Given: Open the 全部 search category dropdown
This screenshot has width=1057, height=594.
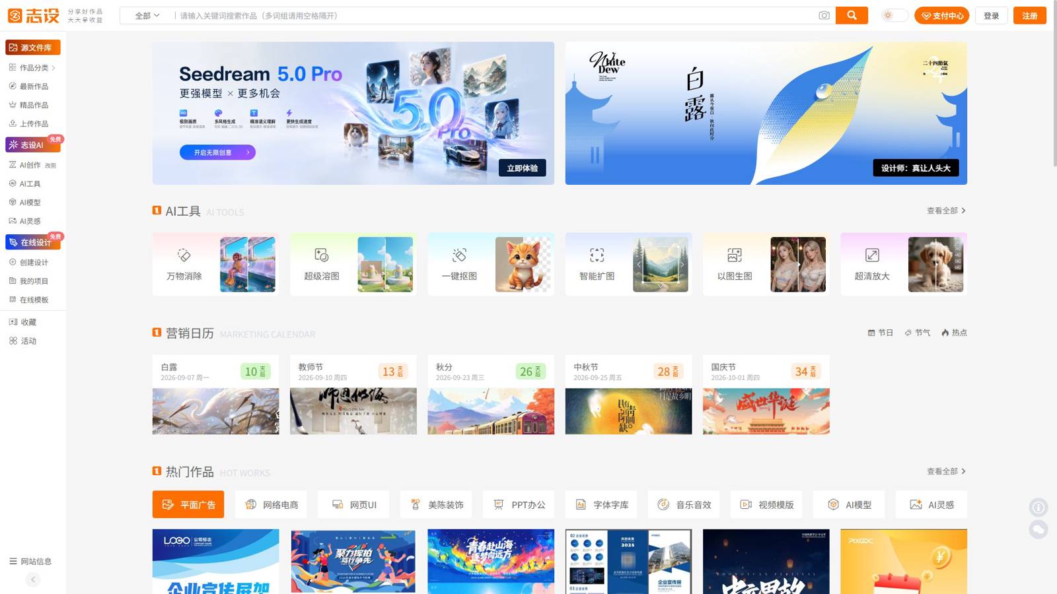Looking at the screenshot, I should (147, 16).
